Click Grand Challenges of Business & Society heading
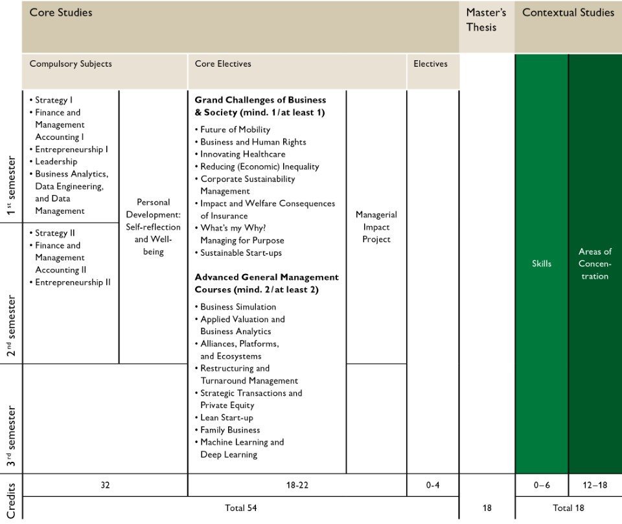622x524 pixels. [260, 106]
